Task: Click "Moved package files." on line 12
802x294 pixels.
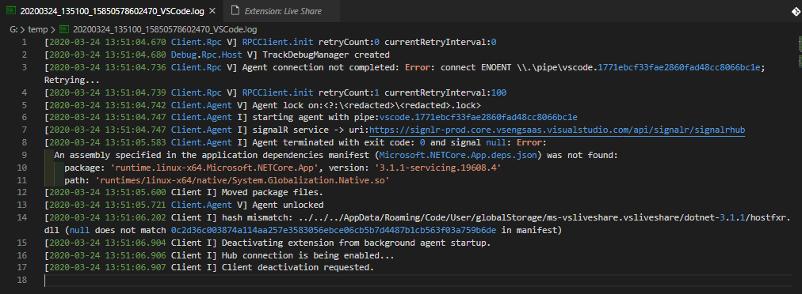Action: tap(272, 192)
